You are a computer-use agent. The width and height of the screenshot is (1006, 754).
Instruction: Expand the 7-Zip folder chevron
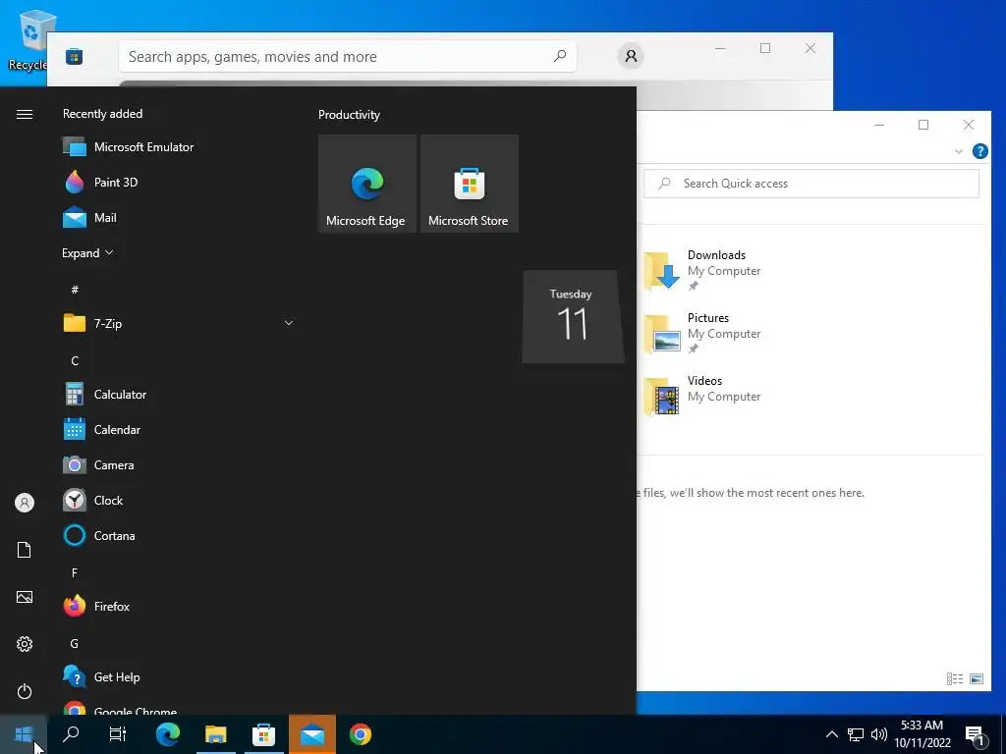click(x=289, y=323)
